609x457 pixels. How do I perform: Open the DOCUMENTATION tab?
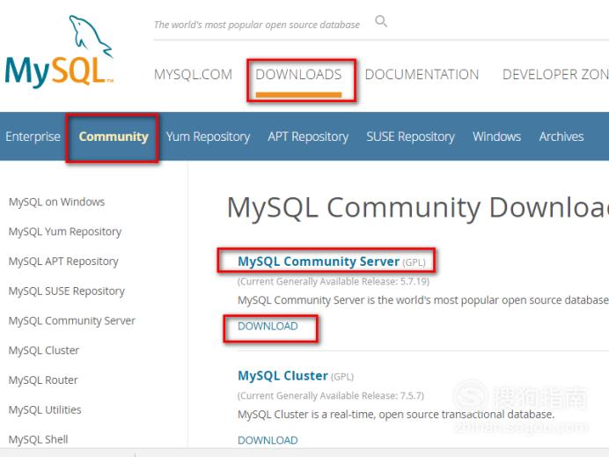click(x=422, y=74)
